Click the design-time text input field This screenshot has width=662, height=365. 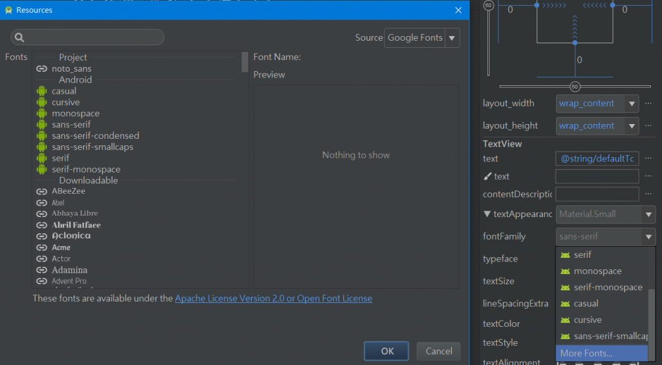click(x=597, y=176)
